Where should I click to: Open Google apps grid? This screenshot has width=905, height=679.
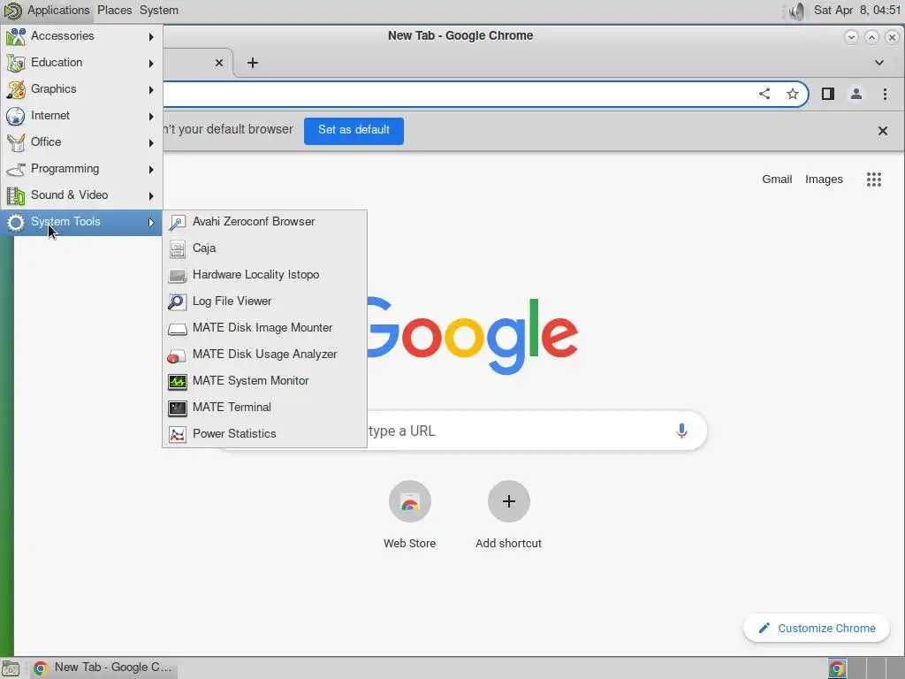(874, 179)
